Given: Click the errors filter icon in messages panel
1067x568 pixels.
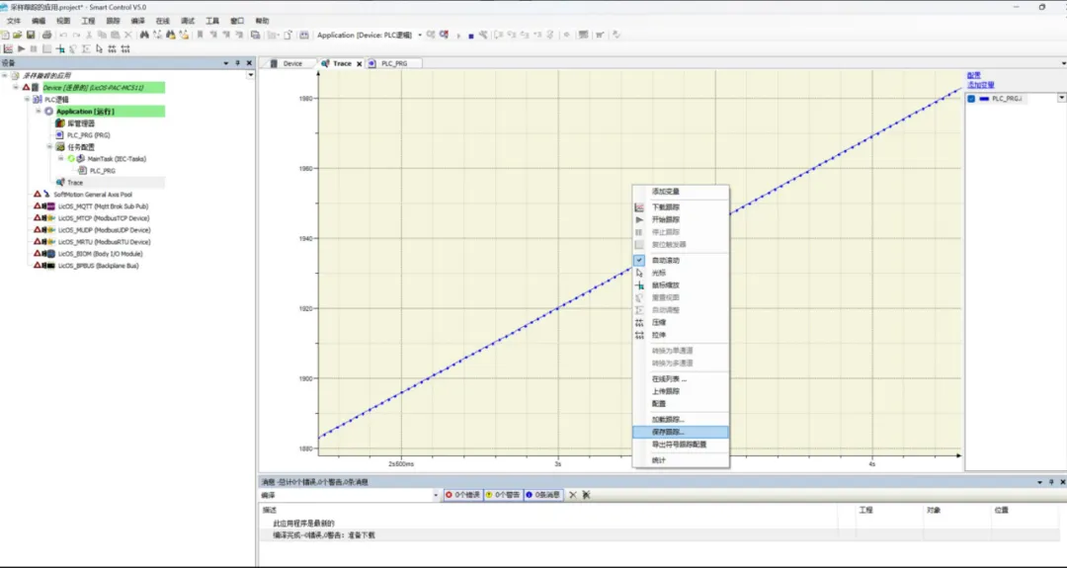Looking at the screenshot, I should [x=449, y=495].
